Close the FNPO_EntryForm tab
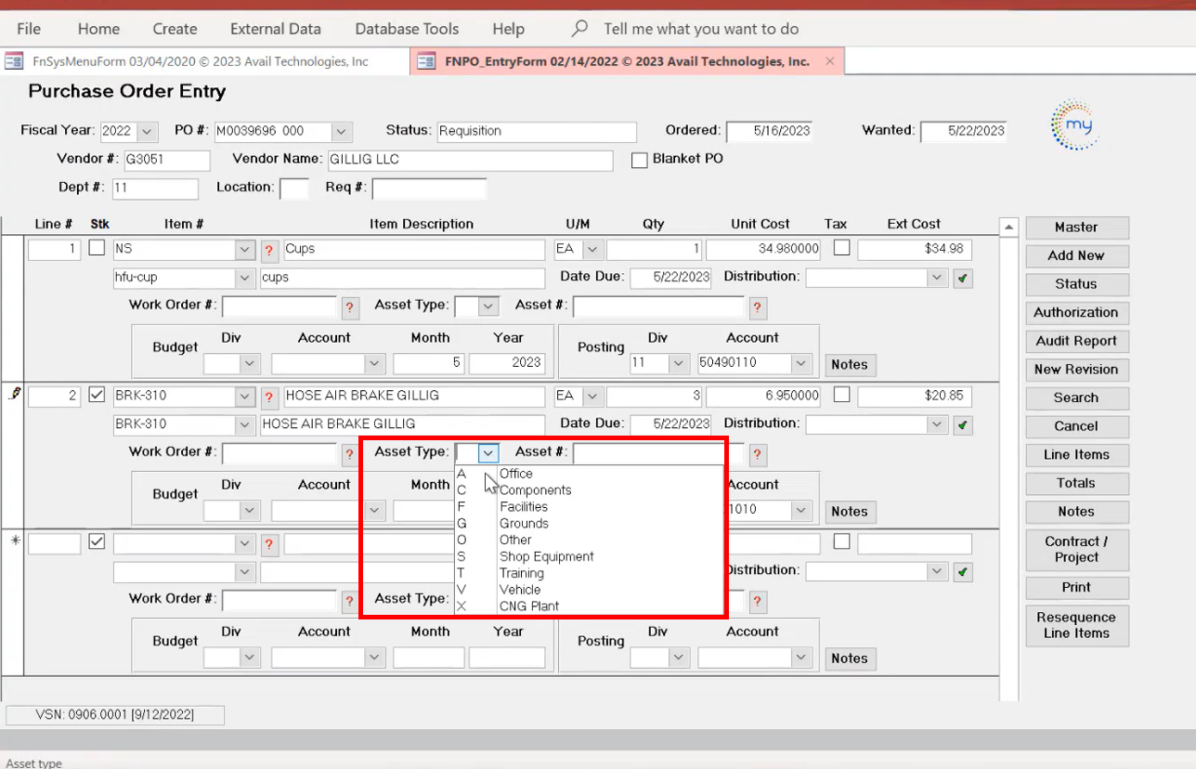The width and height of the screenshot is (1196, 769). click(830, 61)
